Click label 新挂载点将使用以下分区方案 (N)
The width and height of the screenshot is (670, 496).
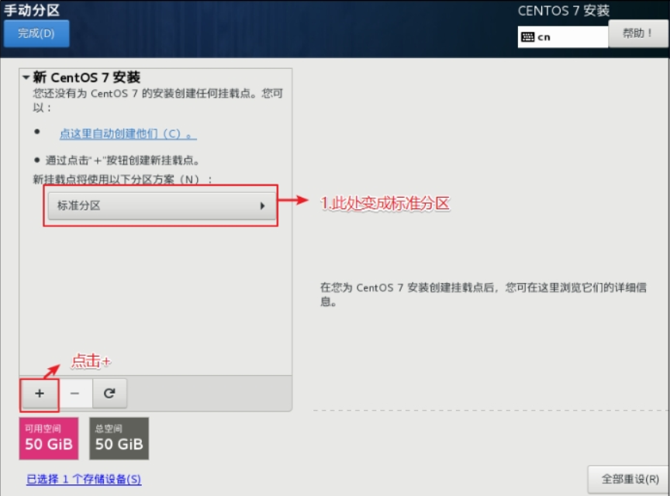[123, 180]
